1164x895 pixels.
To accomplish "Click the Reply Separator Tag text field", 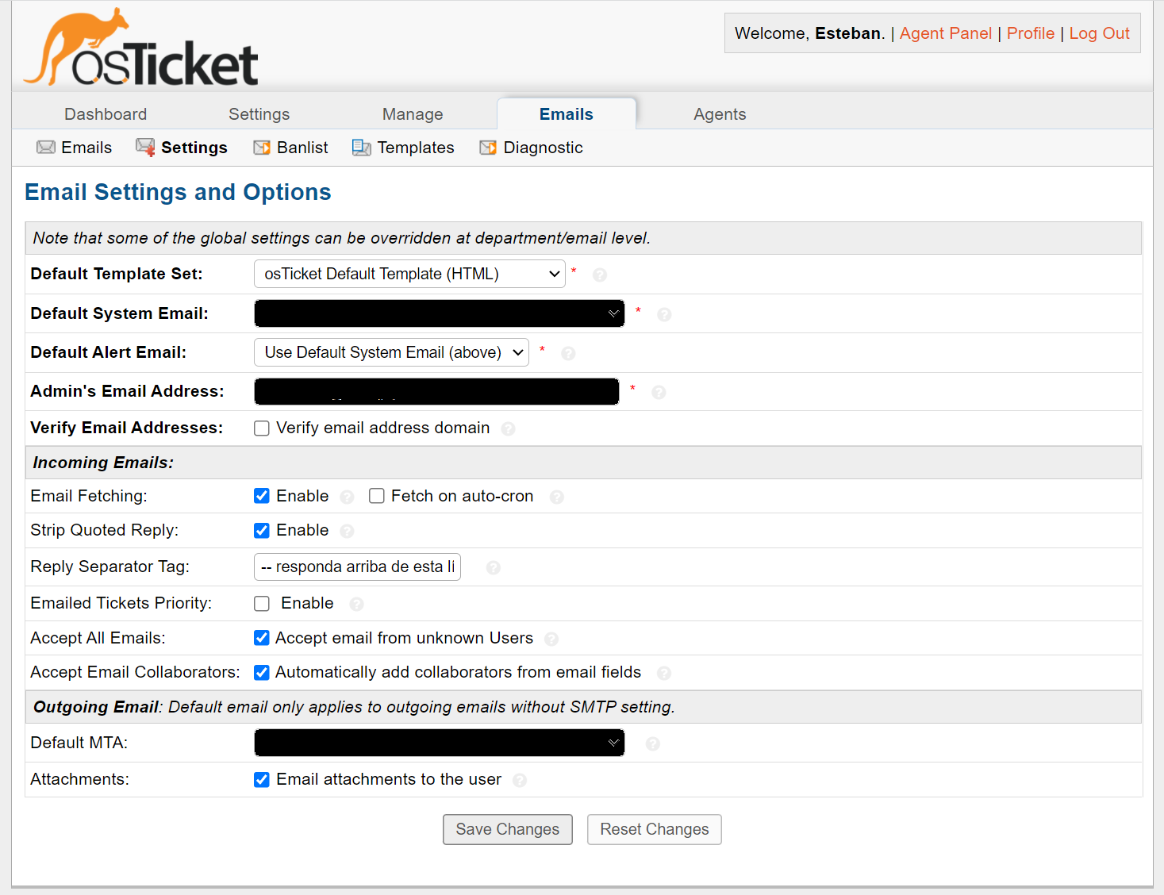I will click(x=357, y=567).
